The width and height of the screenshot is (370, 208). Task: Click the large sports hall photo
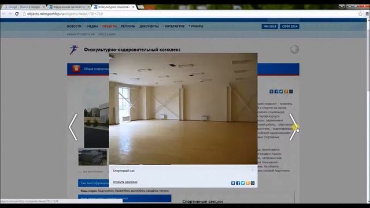coord(183,109)
